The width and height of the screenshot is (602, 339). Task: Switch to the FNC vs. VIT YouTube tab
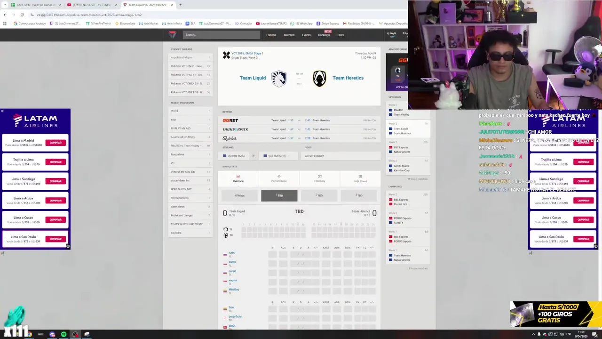[92, 5]
